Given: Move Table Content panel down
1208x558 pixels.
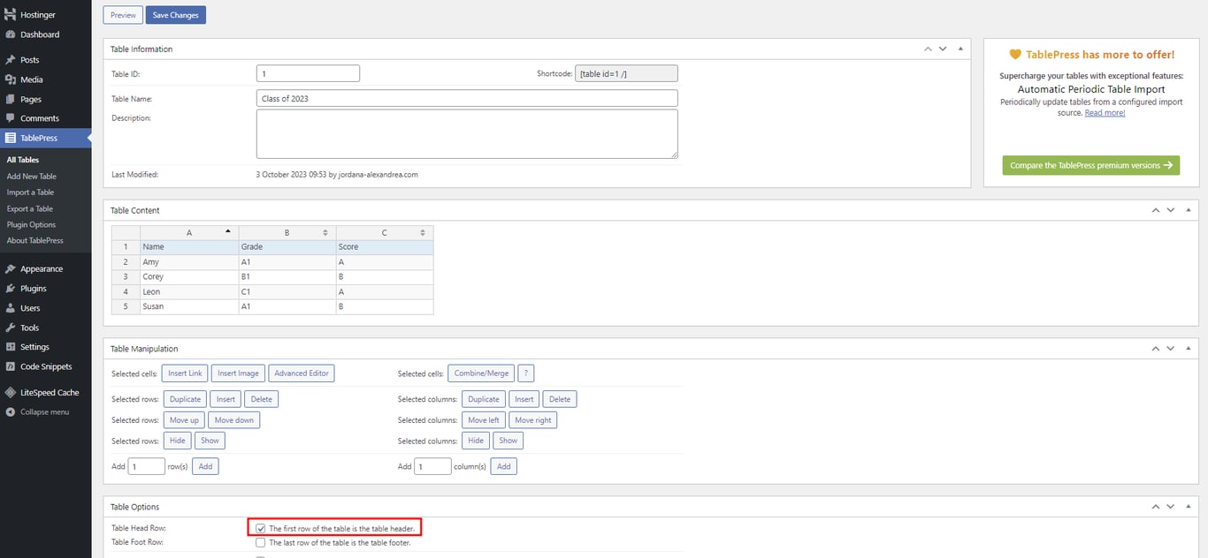Looking at the screenshot, I should (x=1171, y=210).
